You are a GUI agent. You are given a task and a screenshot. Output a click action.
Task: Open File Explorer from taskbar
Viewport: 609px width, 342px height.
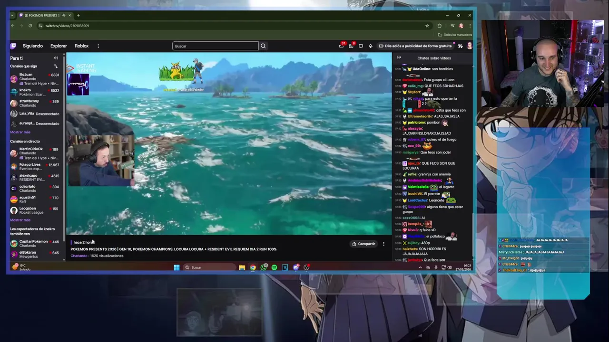pos(242,267)
